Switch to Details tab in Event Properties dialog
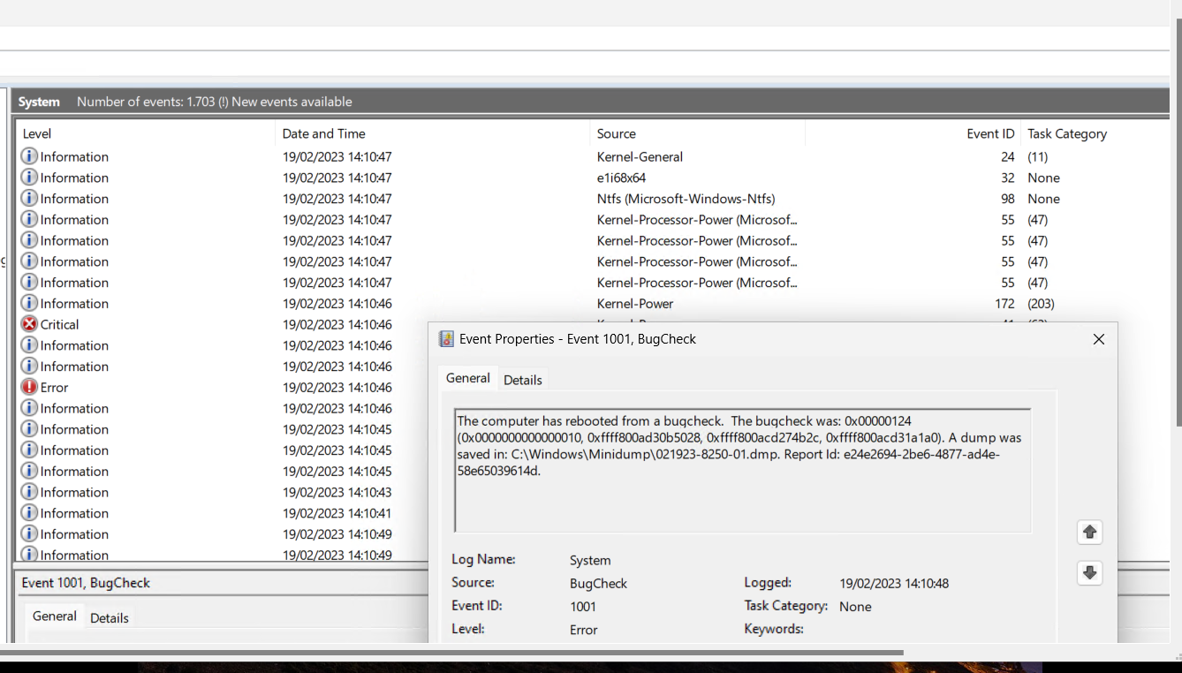Image resolution: width=1182 pixels, height=673 pixels. (x=523, y=379)
